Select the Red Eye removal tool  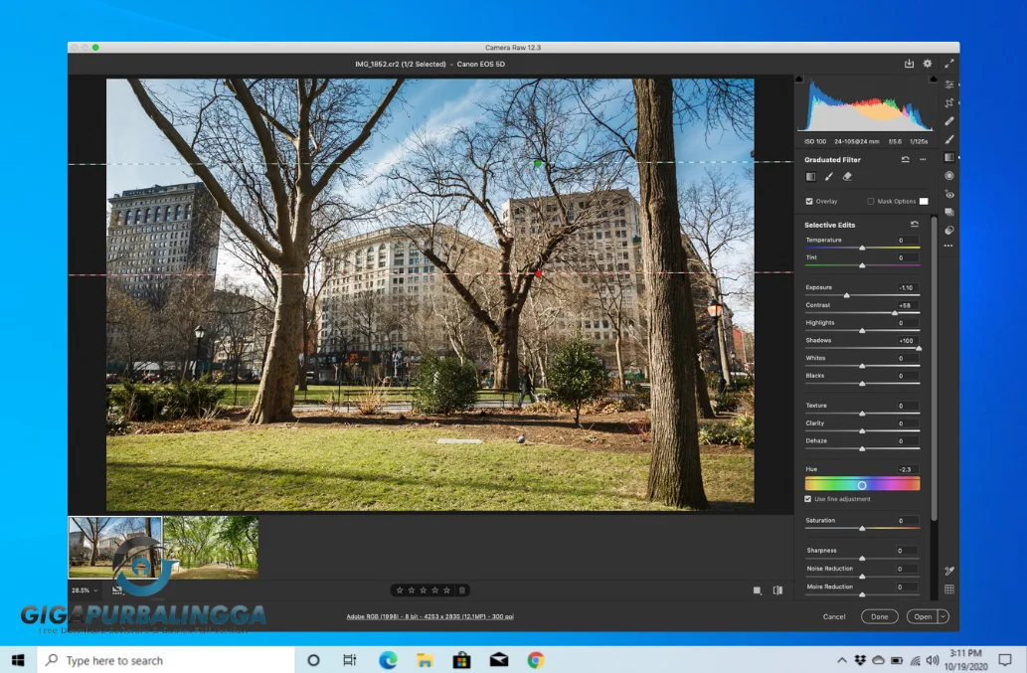click(948, 192)
